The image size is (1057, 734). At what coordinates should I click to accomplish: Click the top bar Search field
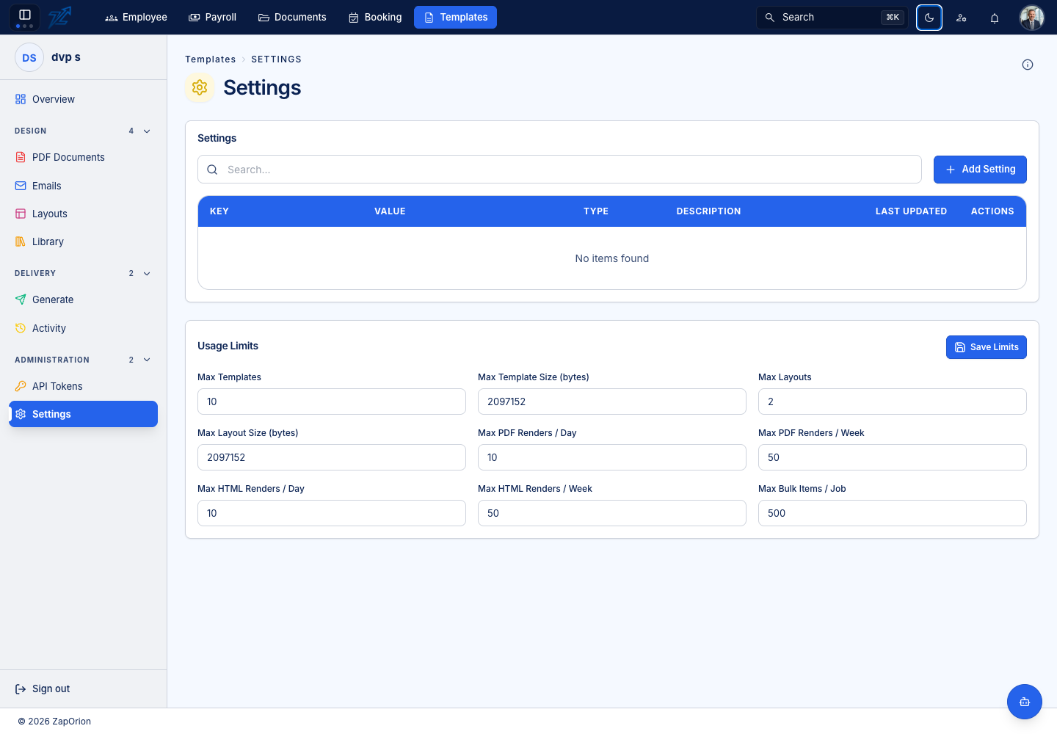pyautogui.click(x=832, y=17)
